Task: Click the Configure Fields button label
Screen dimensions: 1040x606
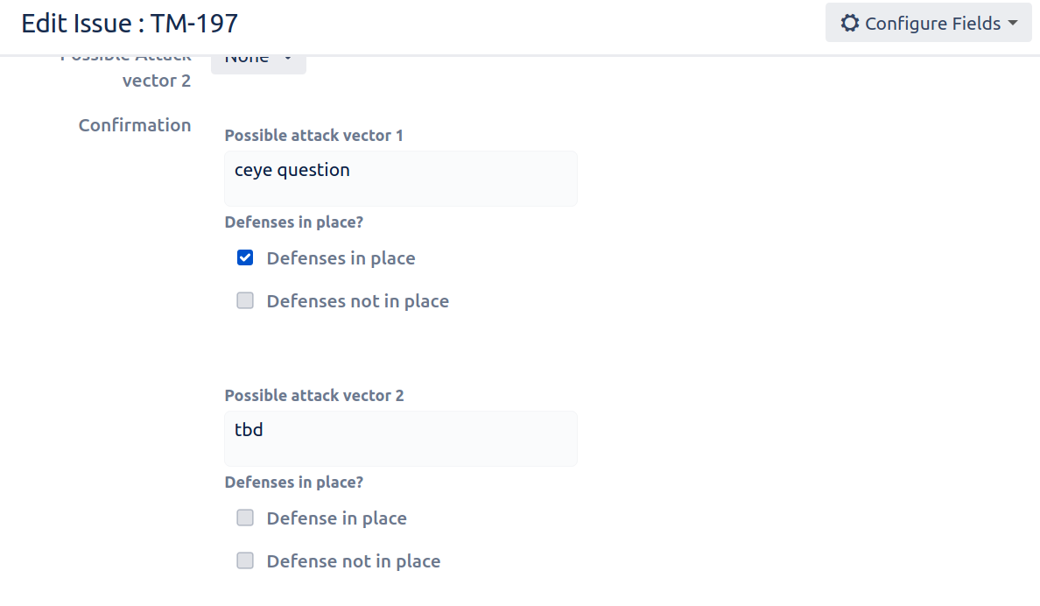Action: [x=932, y=24]
